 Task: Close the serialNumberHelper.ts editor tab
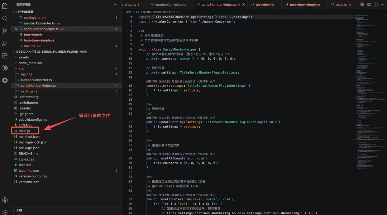[x=244, y=4]
